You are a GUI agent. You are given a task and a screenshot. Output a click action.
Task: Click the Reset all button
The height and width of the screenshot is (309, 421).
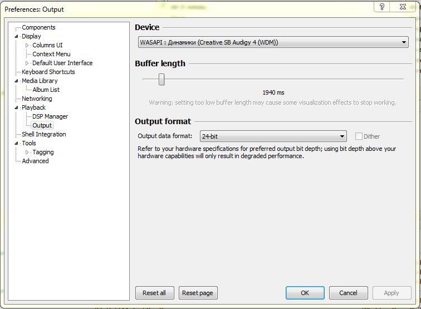(x=155, y=293)
